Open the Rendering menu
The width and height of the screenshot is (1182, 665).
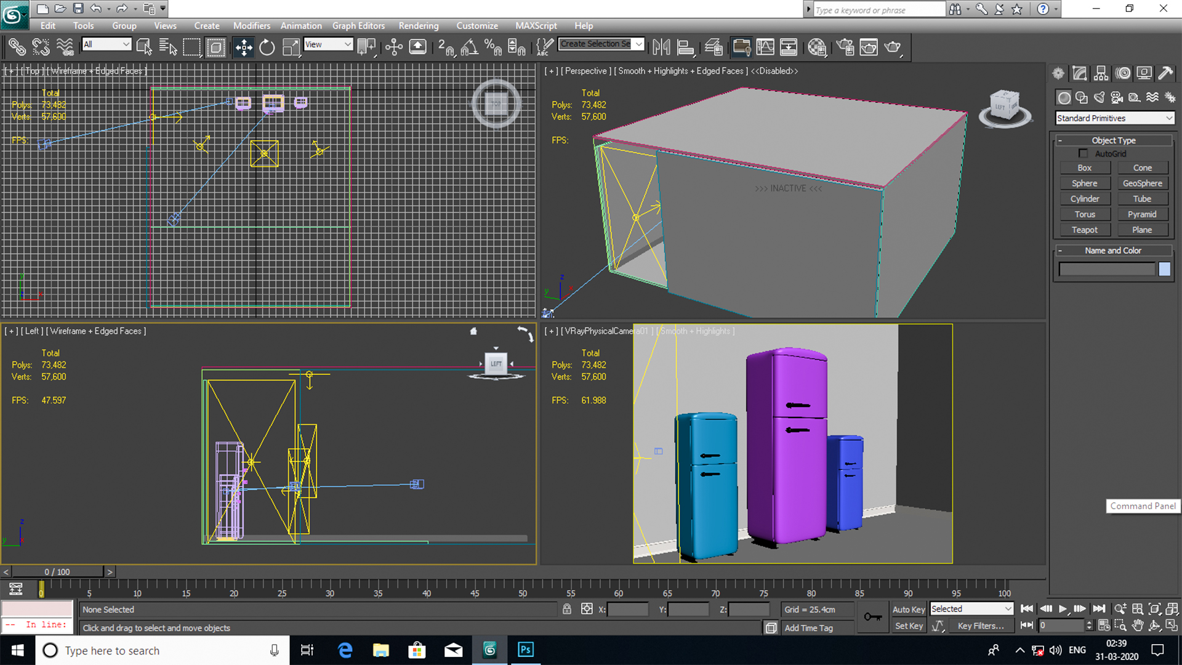pos(418,26)
